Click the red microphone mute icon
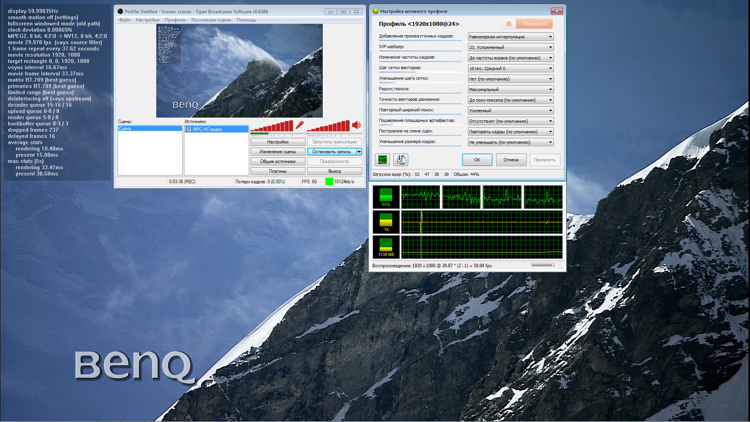The width and height of the screenshot is (750, 422). point(300,125)
